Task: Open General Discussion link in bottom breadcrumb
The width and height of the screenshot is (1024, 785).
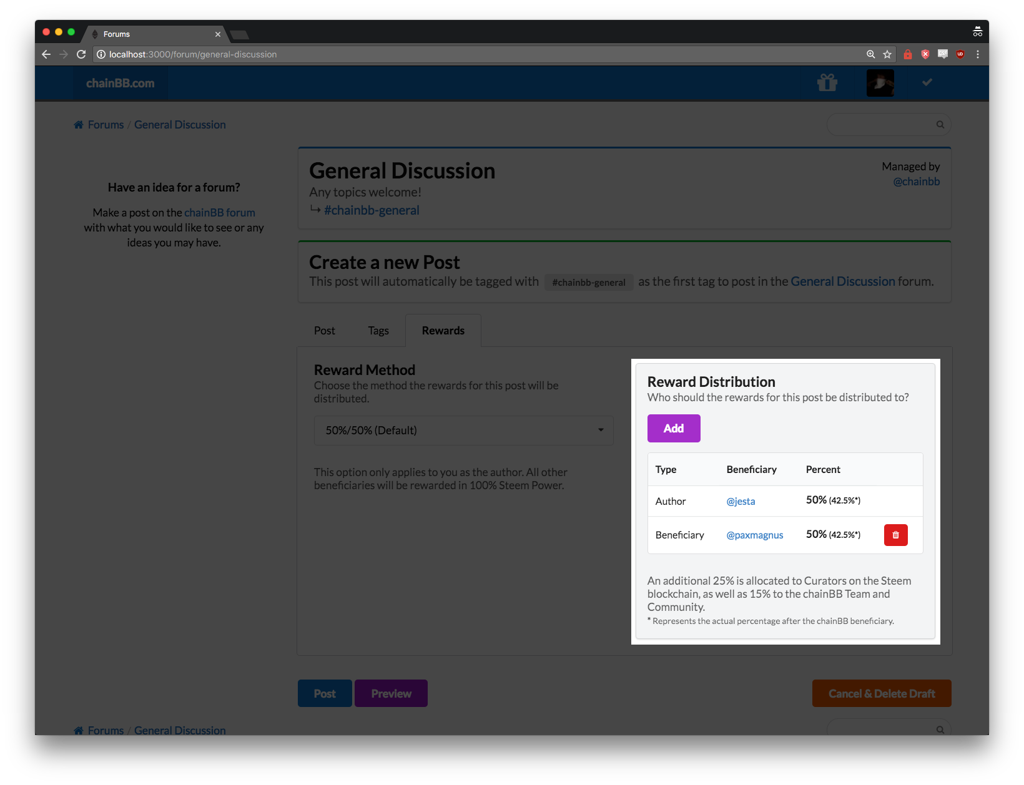Action: (x=180, y=730)
